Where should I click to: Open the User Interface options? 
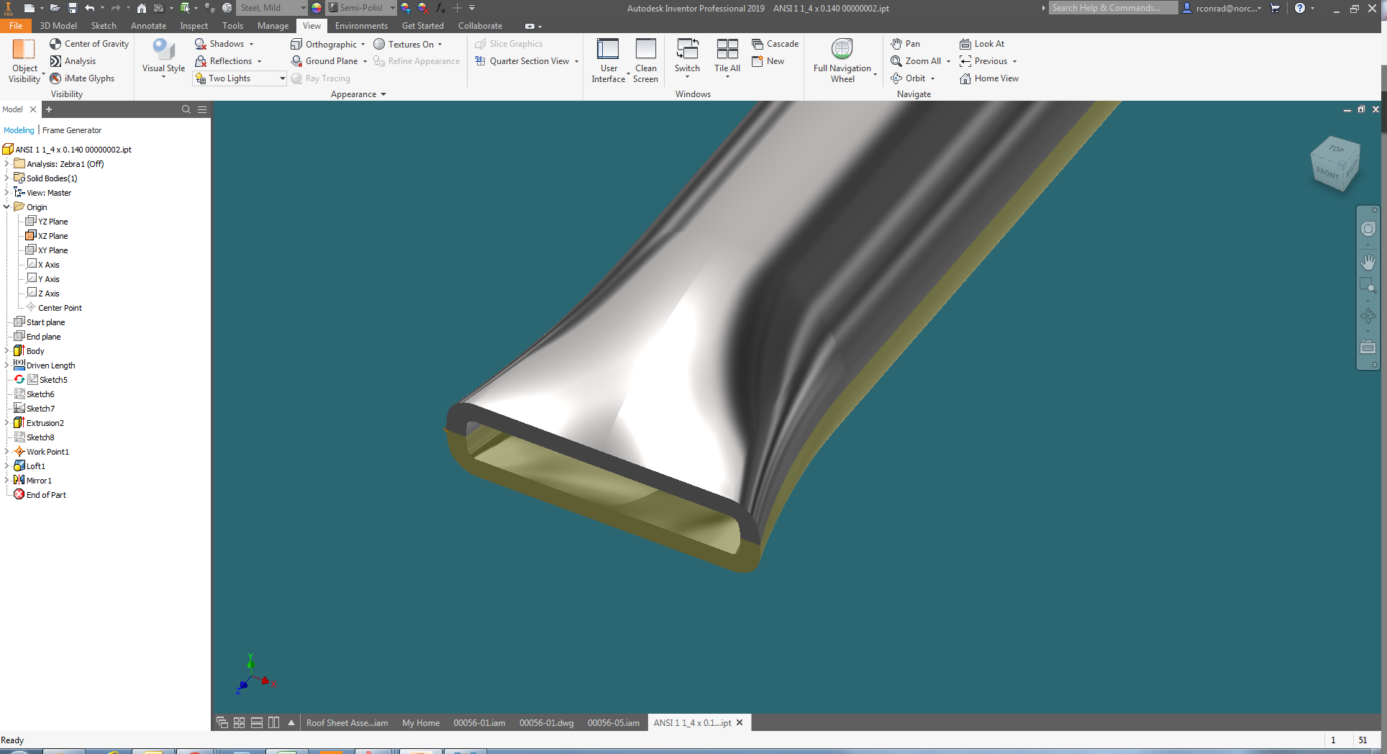609,61
